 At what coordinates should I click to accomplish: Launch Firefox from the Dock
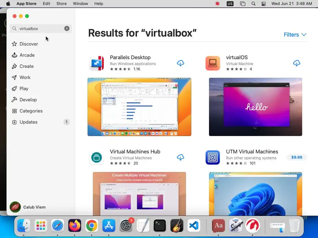(x=75, y=226)
